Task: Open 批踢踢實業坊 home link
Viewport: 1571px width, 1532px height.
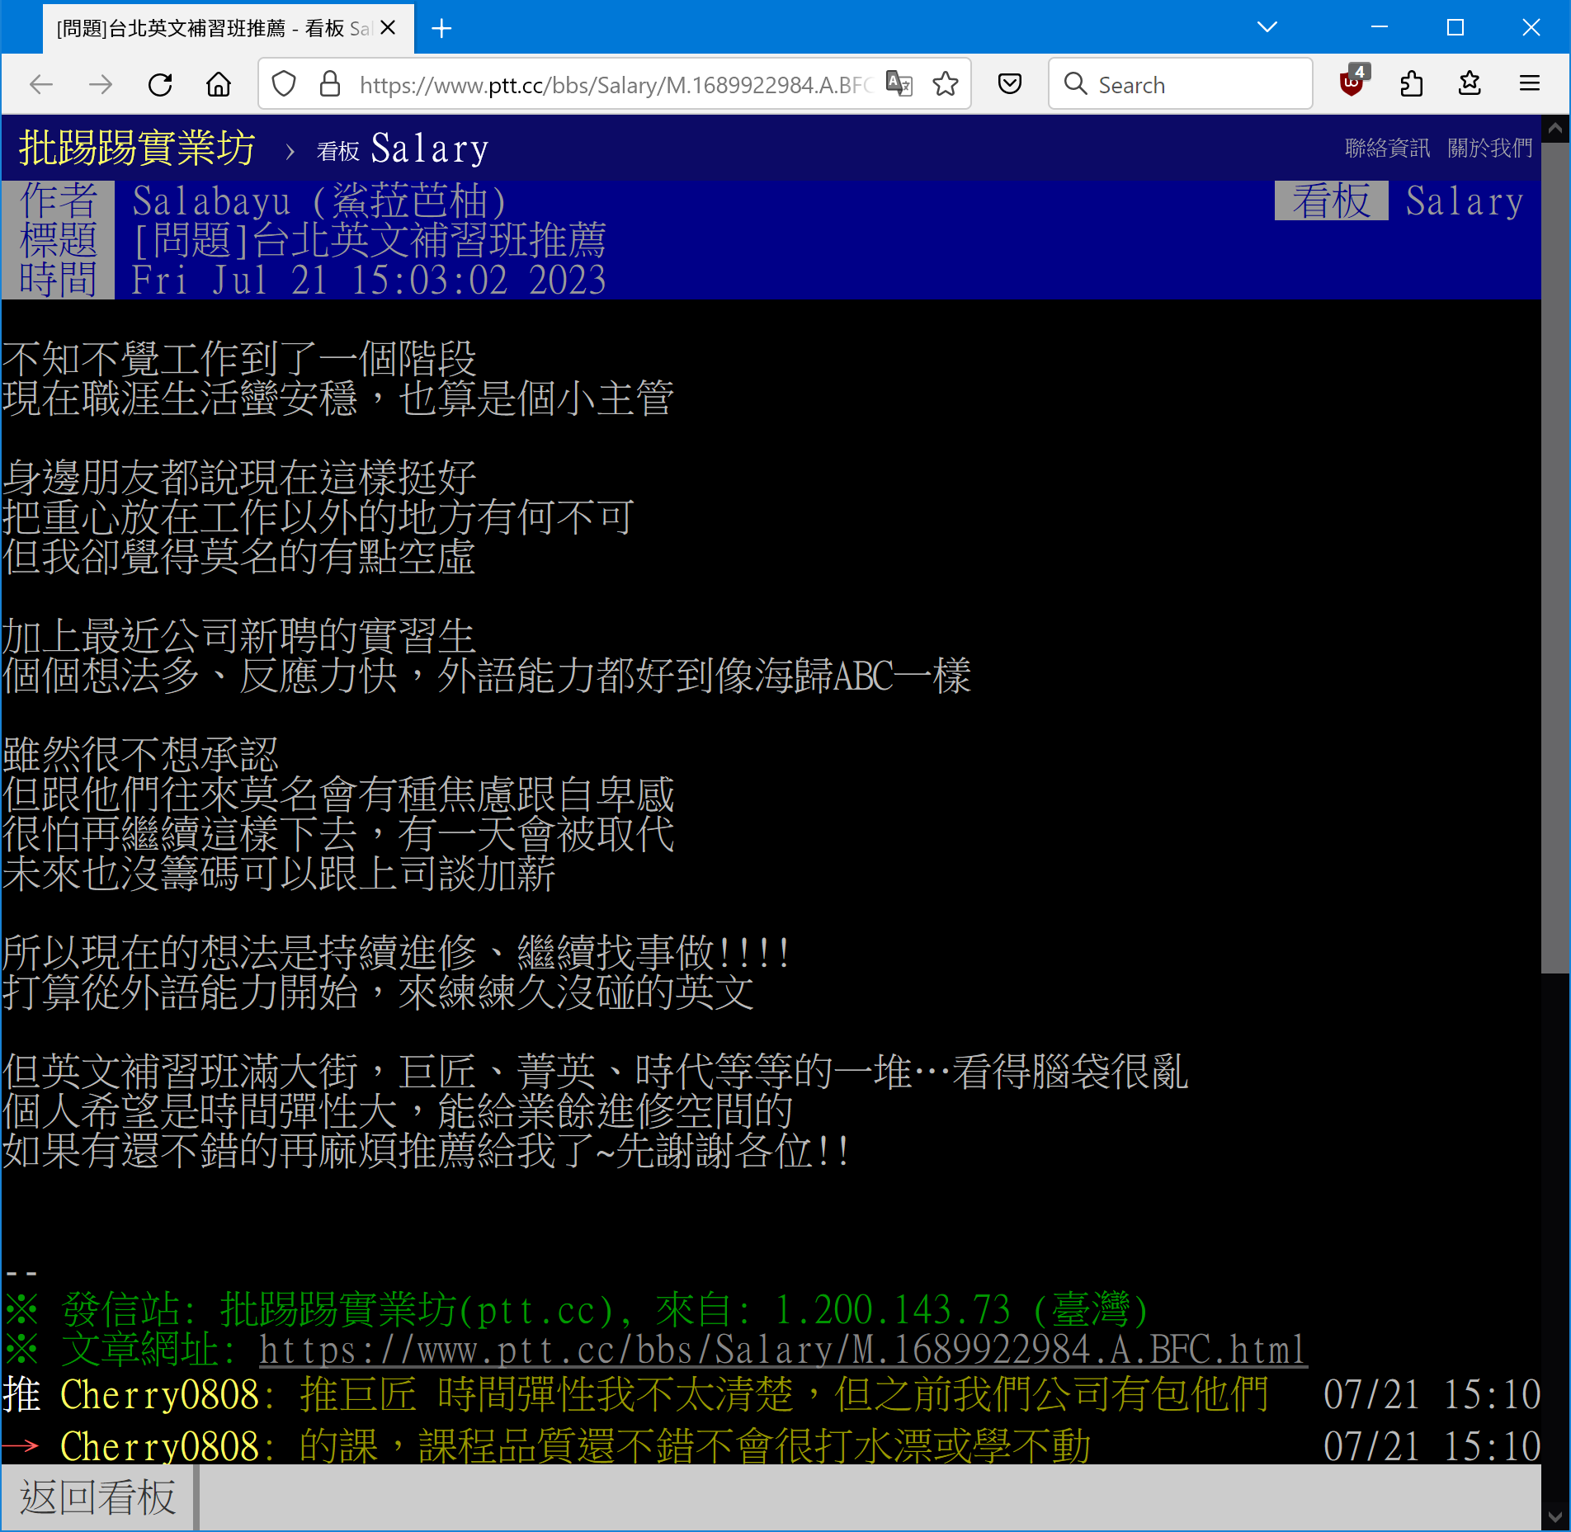Action: pos(137,148)
